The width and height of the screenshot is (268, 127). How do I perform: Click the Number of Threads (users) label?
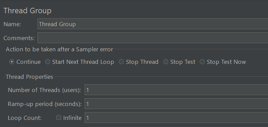44,90
